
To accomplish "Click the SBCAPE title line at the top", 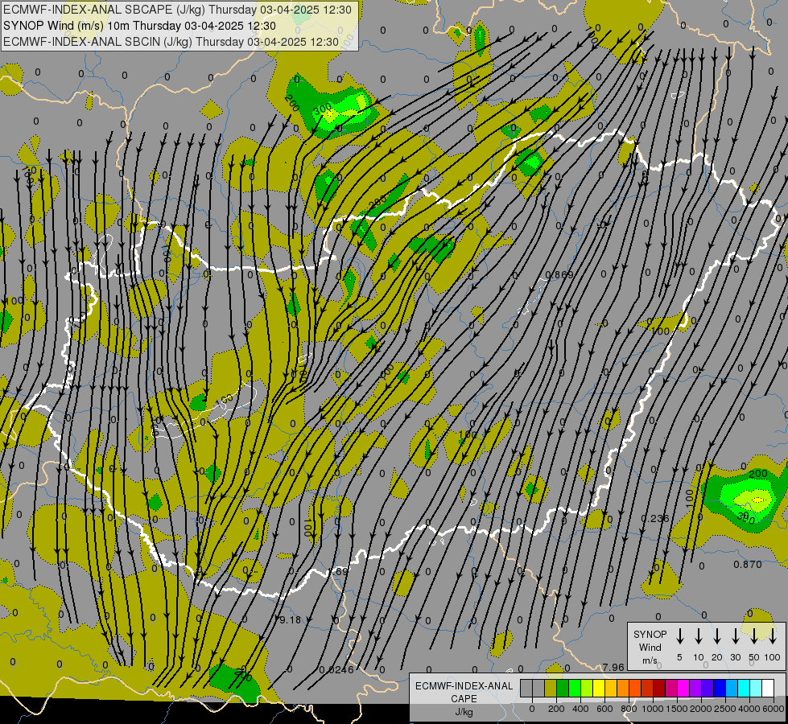I will point(177,10).
